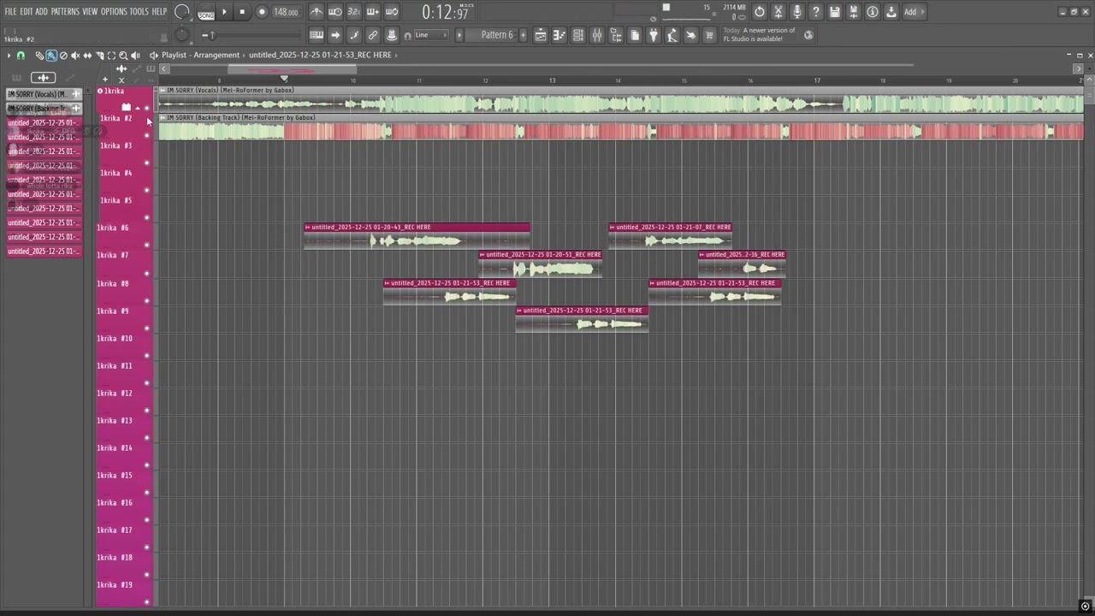The height and width of the screenshot is (616, 1095).
Task: Open the TOOLS menu
Action: click(x=139, y=12)
